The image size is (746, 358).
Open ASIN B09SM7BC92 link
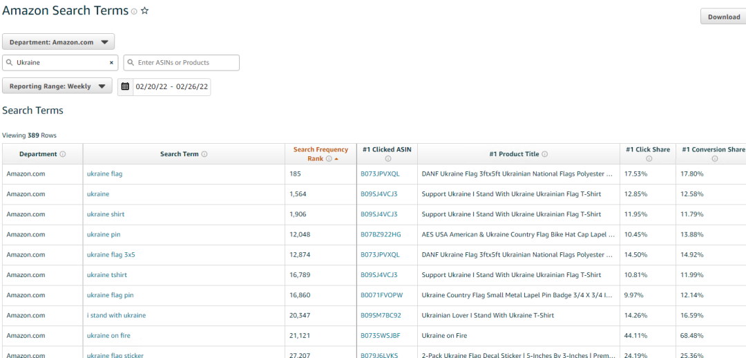click(381, 315)
